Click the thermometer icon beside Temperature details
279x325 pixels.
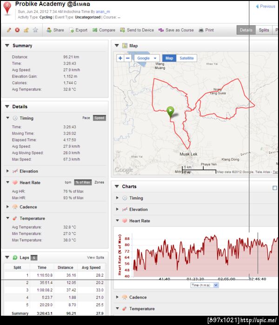pyautogui.click(x=15, y=218)
